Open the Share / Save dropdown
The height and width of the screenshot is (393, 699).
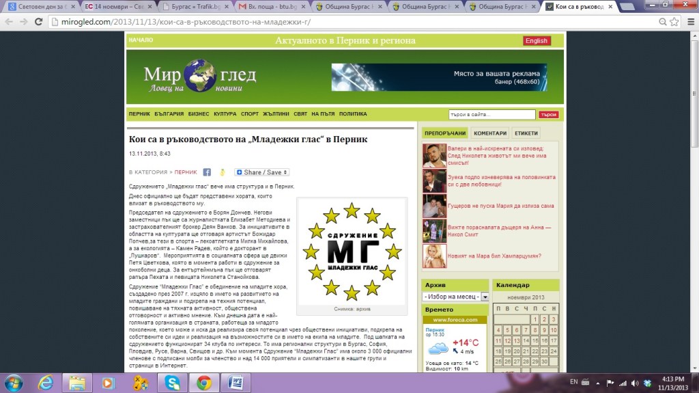pos(262,172)
